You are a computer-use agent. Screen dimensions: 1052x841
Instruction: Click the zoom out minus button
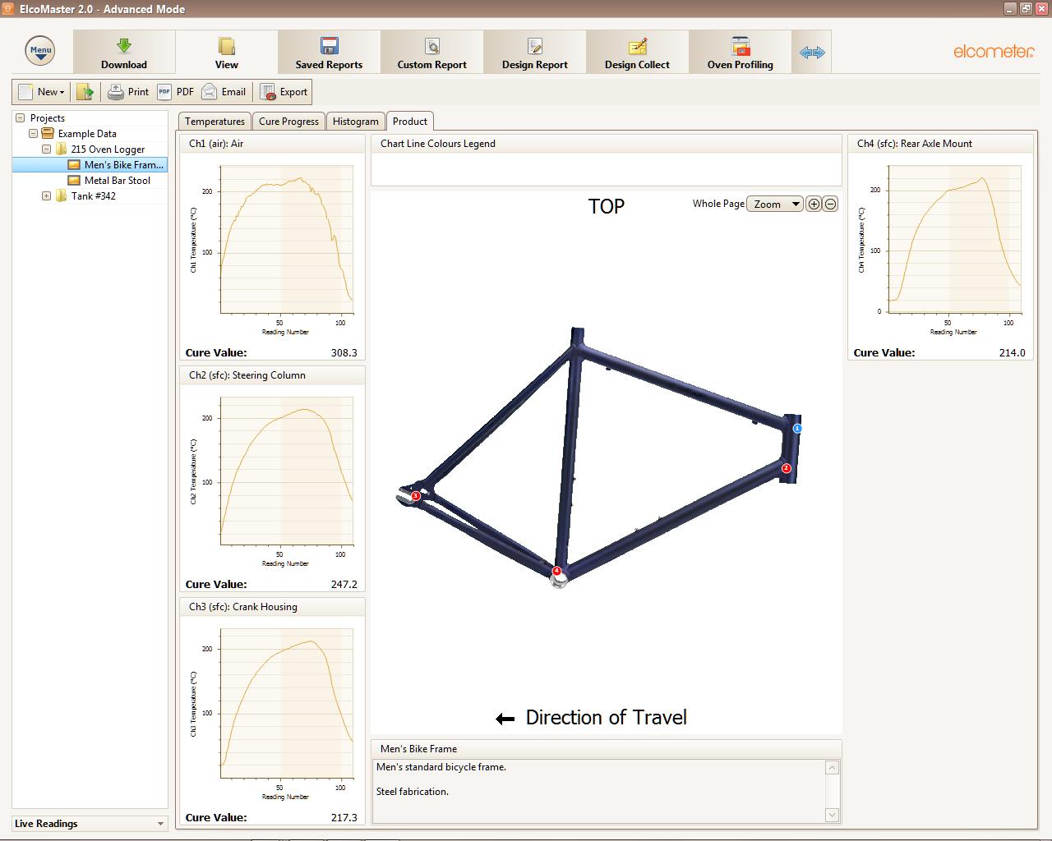(x=830, y=204)
